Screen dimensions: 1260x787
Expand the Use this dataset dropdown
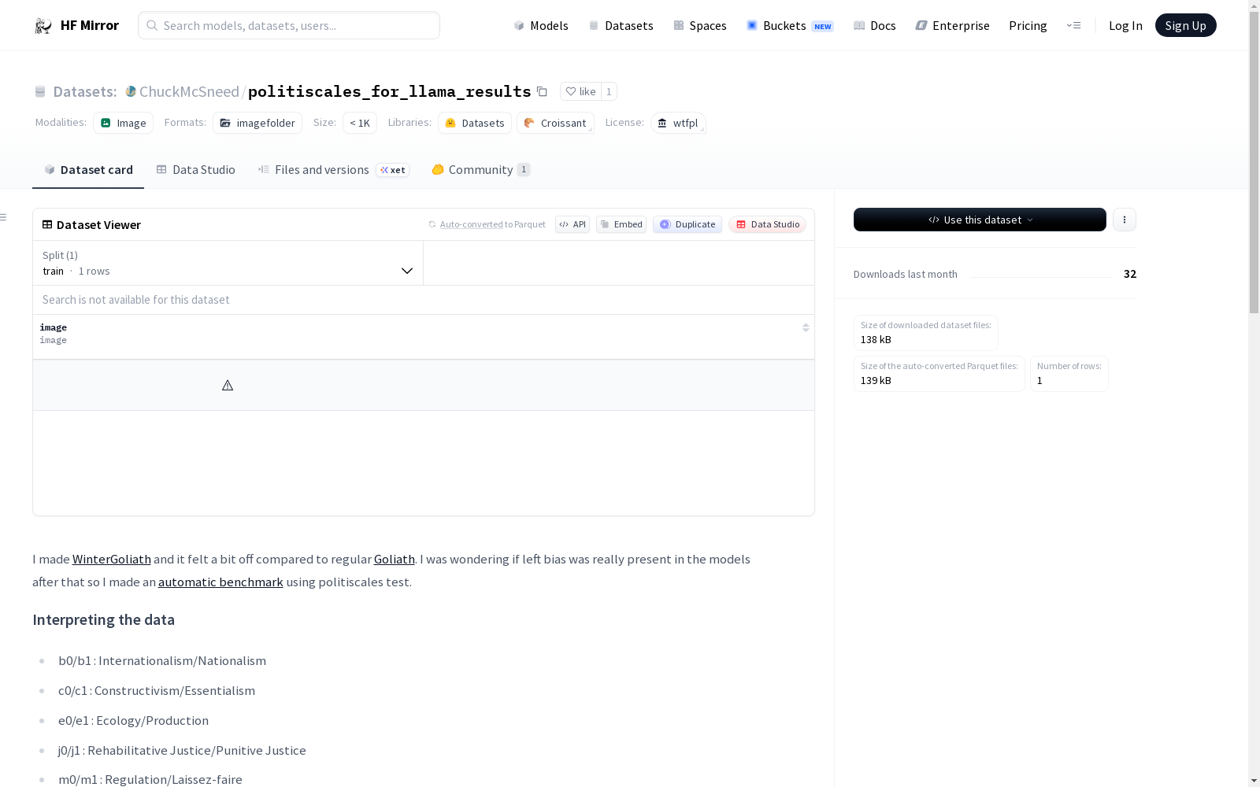coord(980,220)
